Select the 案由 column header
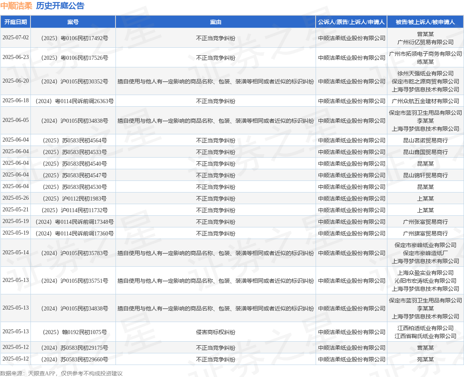 215,22
